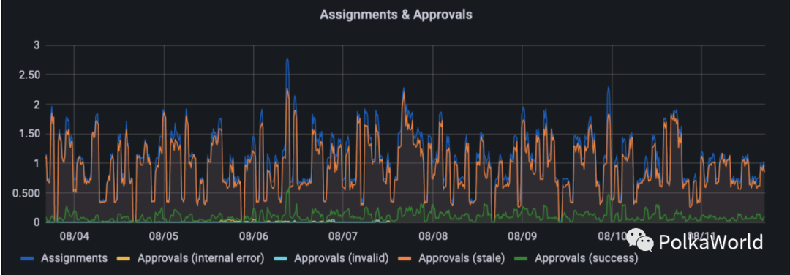The width and height of the screenshot is (790, 275).
Task: Click the orange stale color swatch
Action: 405,259
